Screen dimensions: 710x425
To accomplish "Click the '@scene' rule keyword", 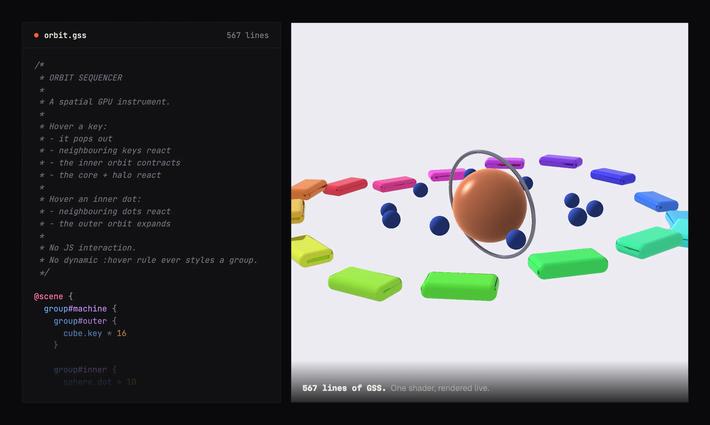I will tap(48, 296).
